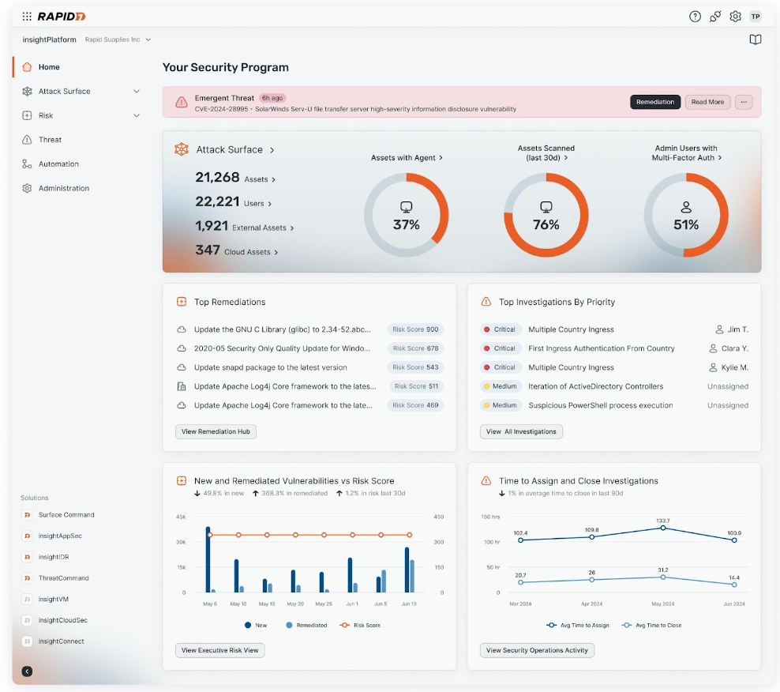Open insightIDR solution icon
780x692 pixels.
(x=27, y=557)
